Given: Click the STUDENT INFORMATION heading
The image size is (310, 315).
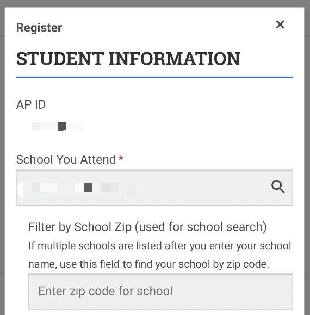Looking at the screenshot, I should 128,59.
